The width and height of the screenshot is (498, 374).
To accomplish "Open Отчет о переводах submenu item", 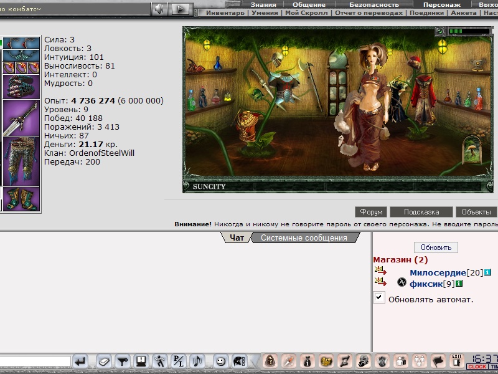I will (x=369, y=12).
